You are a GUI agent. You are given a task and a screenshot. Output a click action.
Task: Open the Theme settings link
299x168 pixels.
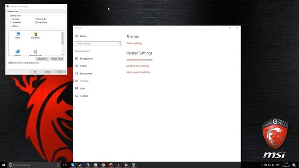click(134, 43)
